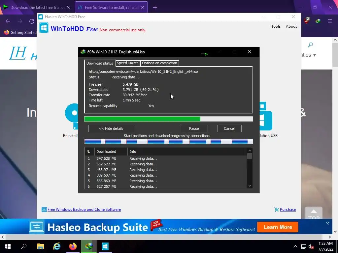The image size is (338, 253).
Task: Click the backup software link icon
Action: click(44, 210)
